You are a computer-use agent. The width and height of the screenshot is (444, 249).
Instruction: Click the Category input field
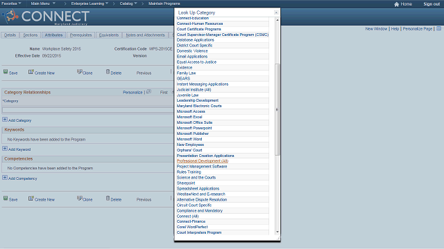click(x=88, y=110)
